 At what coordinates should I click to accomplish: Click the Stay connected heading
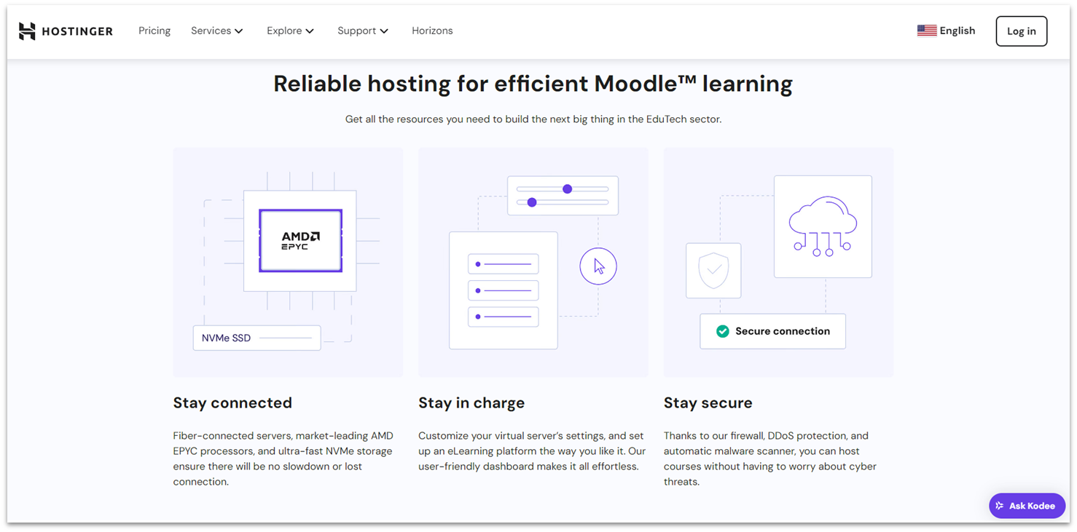coord(232,402)
